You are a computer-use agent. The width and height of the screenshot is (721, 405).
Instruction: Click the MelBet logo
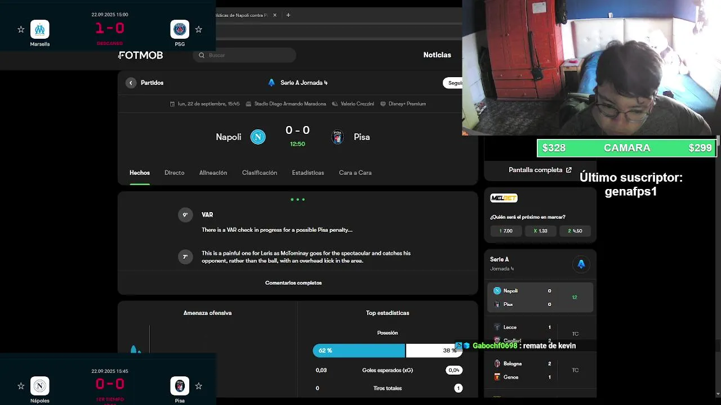[x=504, y=198]
